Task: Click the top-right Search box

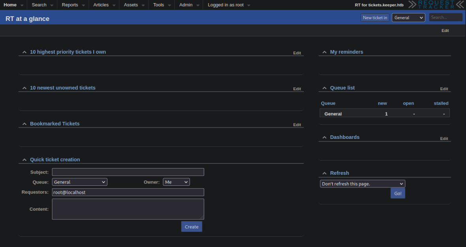Action: pos(445,17)
